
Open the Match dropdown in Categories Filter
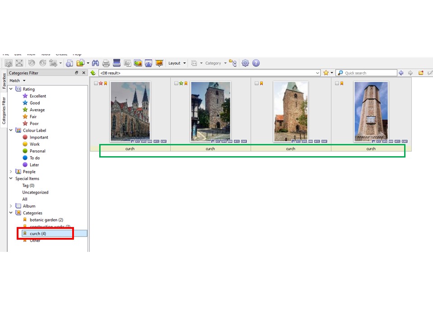[18, 80]
